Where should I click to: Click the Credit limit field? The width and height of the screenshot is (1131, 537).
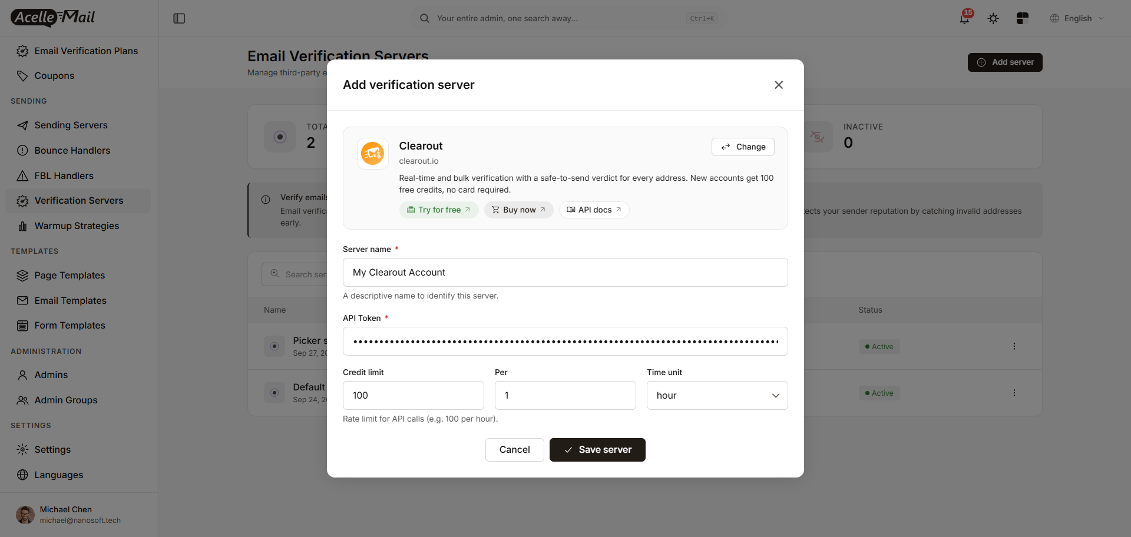click(x=414, y=396)
